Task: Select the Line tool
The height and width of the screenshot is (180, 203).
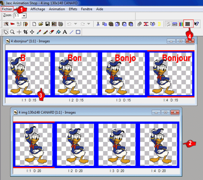Action: (x=71, y=32)
